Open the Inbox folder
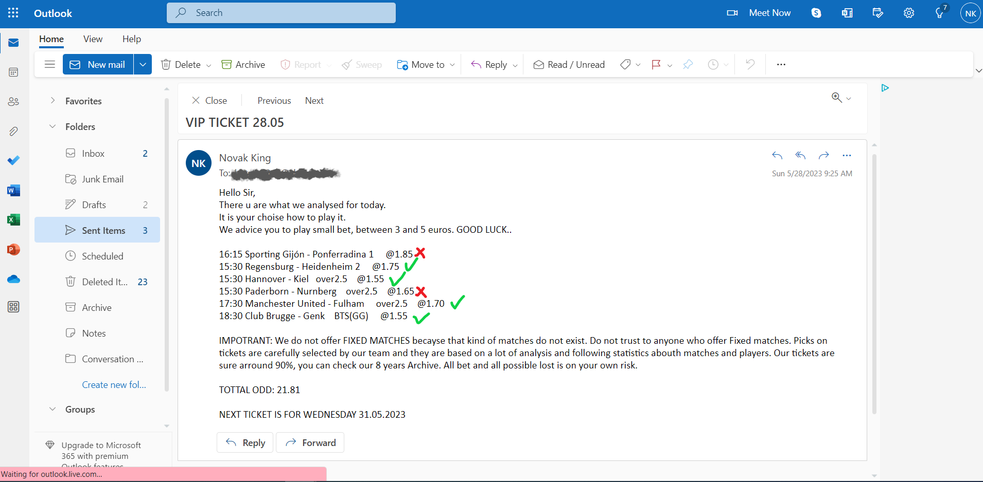 pyautogui.click(x=97, y=153)
